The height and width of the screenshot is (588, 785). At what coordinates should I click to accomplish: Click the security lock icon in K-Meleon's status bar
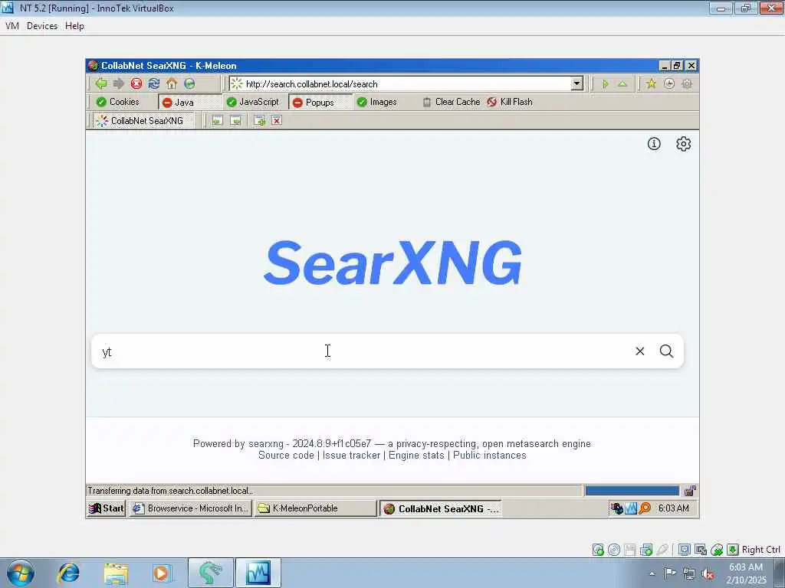click(691, 491)
